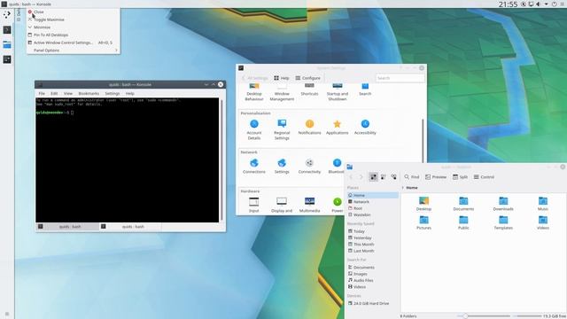The height and width of the screenshot is (319, 567).
Task: Expand hidden system tray icons arrow
Action: [546, 4]
